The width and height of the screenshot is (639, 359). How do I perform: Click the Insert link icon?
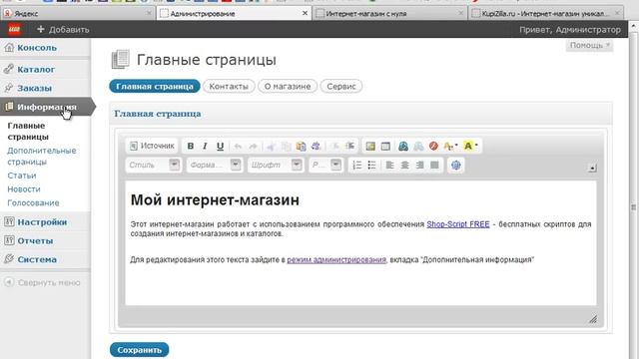click(x=403, y=147)
